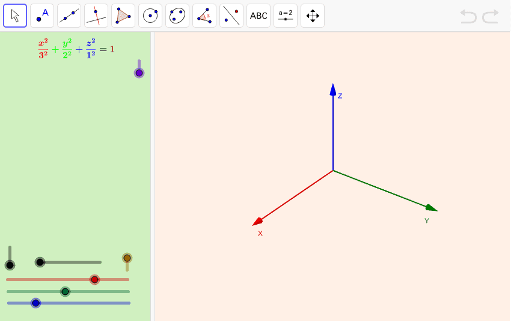Click the green Y axis label
This screenshot has width=511, height=322.
[427, 220]
